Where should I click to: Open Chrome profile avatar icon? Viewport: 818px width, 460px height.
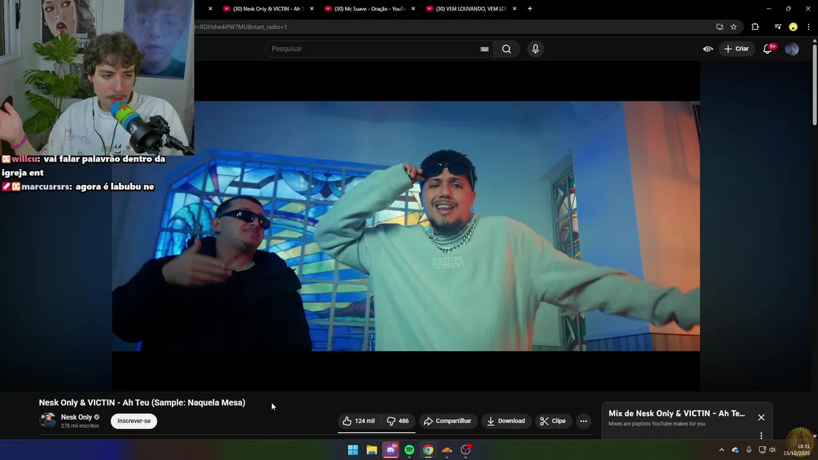click(x=793, y=27)
